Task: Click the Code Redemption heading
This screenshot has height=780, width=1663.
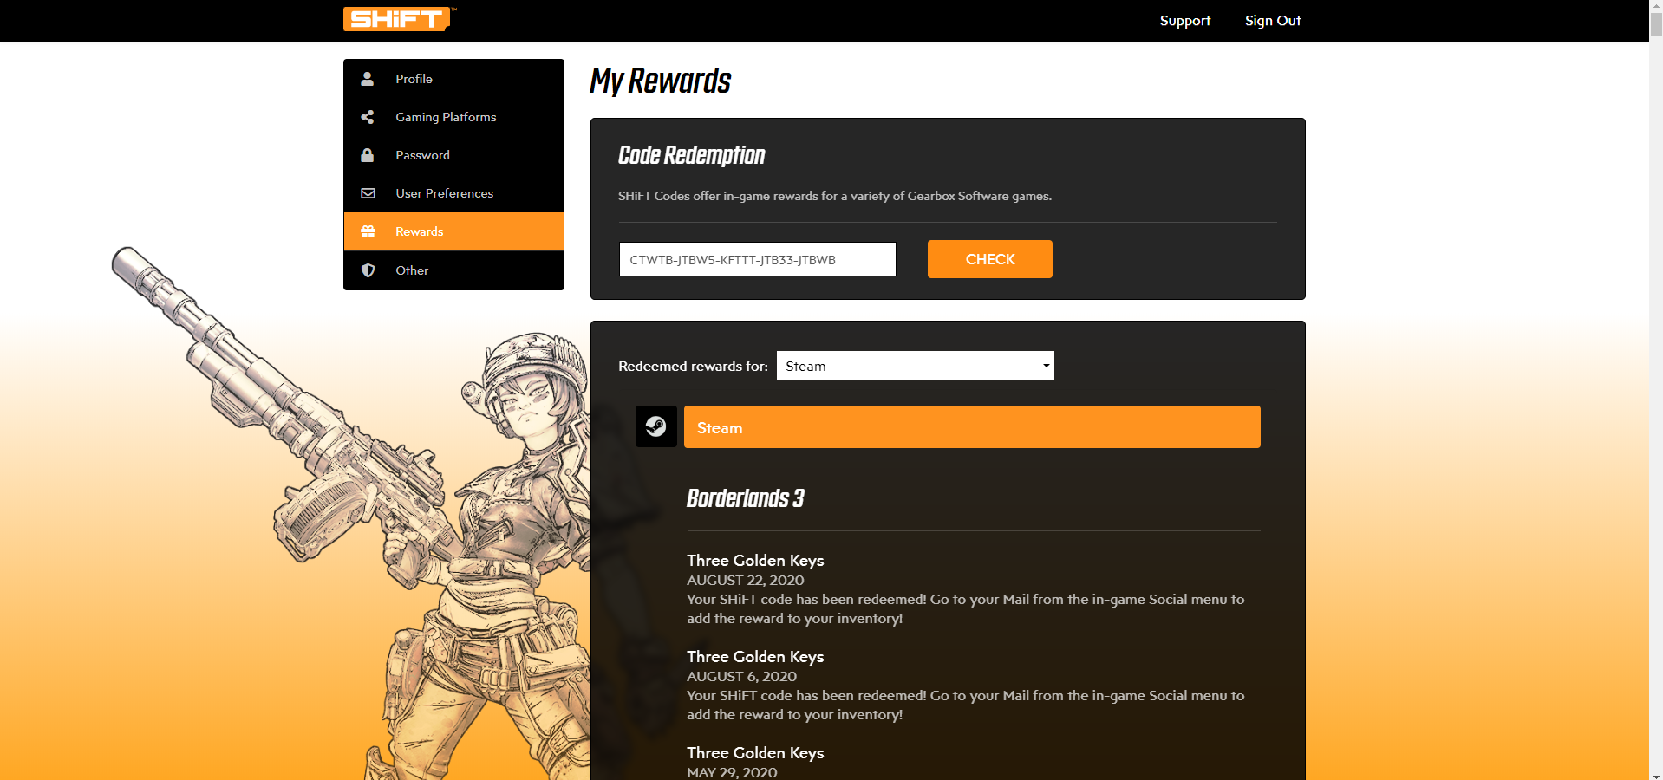Action: tap(692, 155)
